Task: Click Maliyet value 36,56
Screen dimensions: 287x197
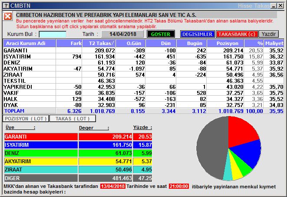Action: [x=276, y=74]
